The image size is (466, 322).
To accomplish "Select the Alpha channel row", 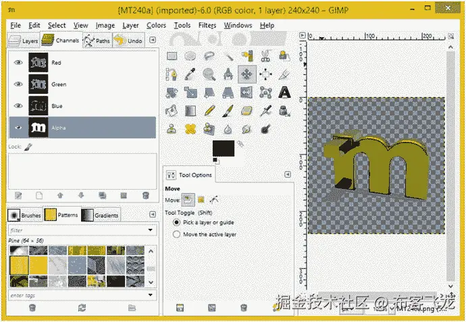I will coord(82,128).
